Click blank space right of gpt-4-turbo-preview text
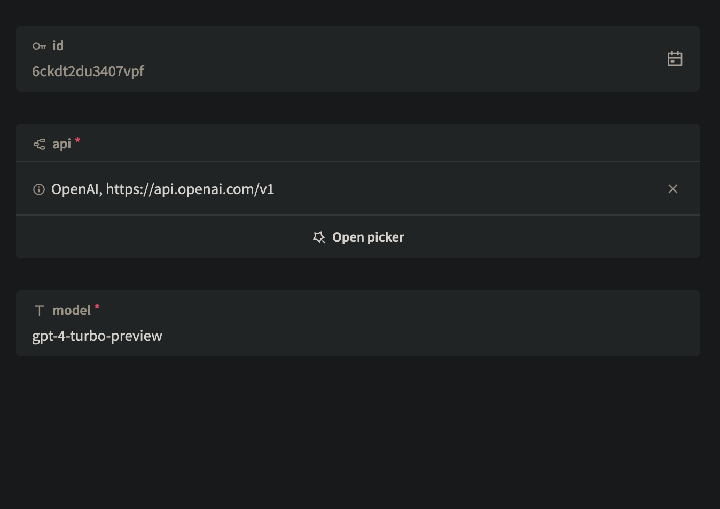Screen dimensions: 720x509 click(x=427, y=336)
